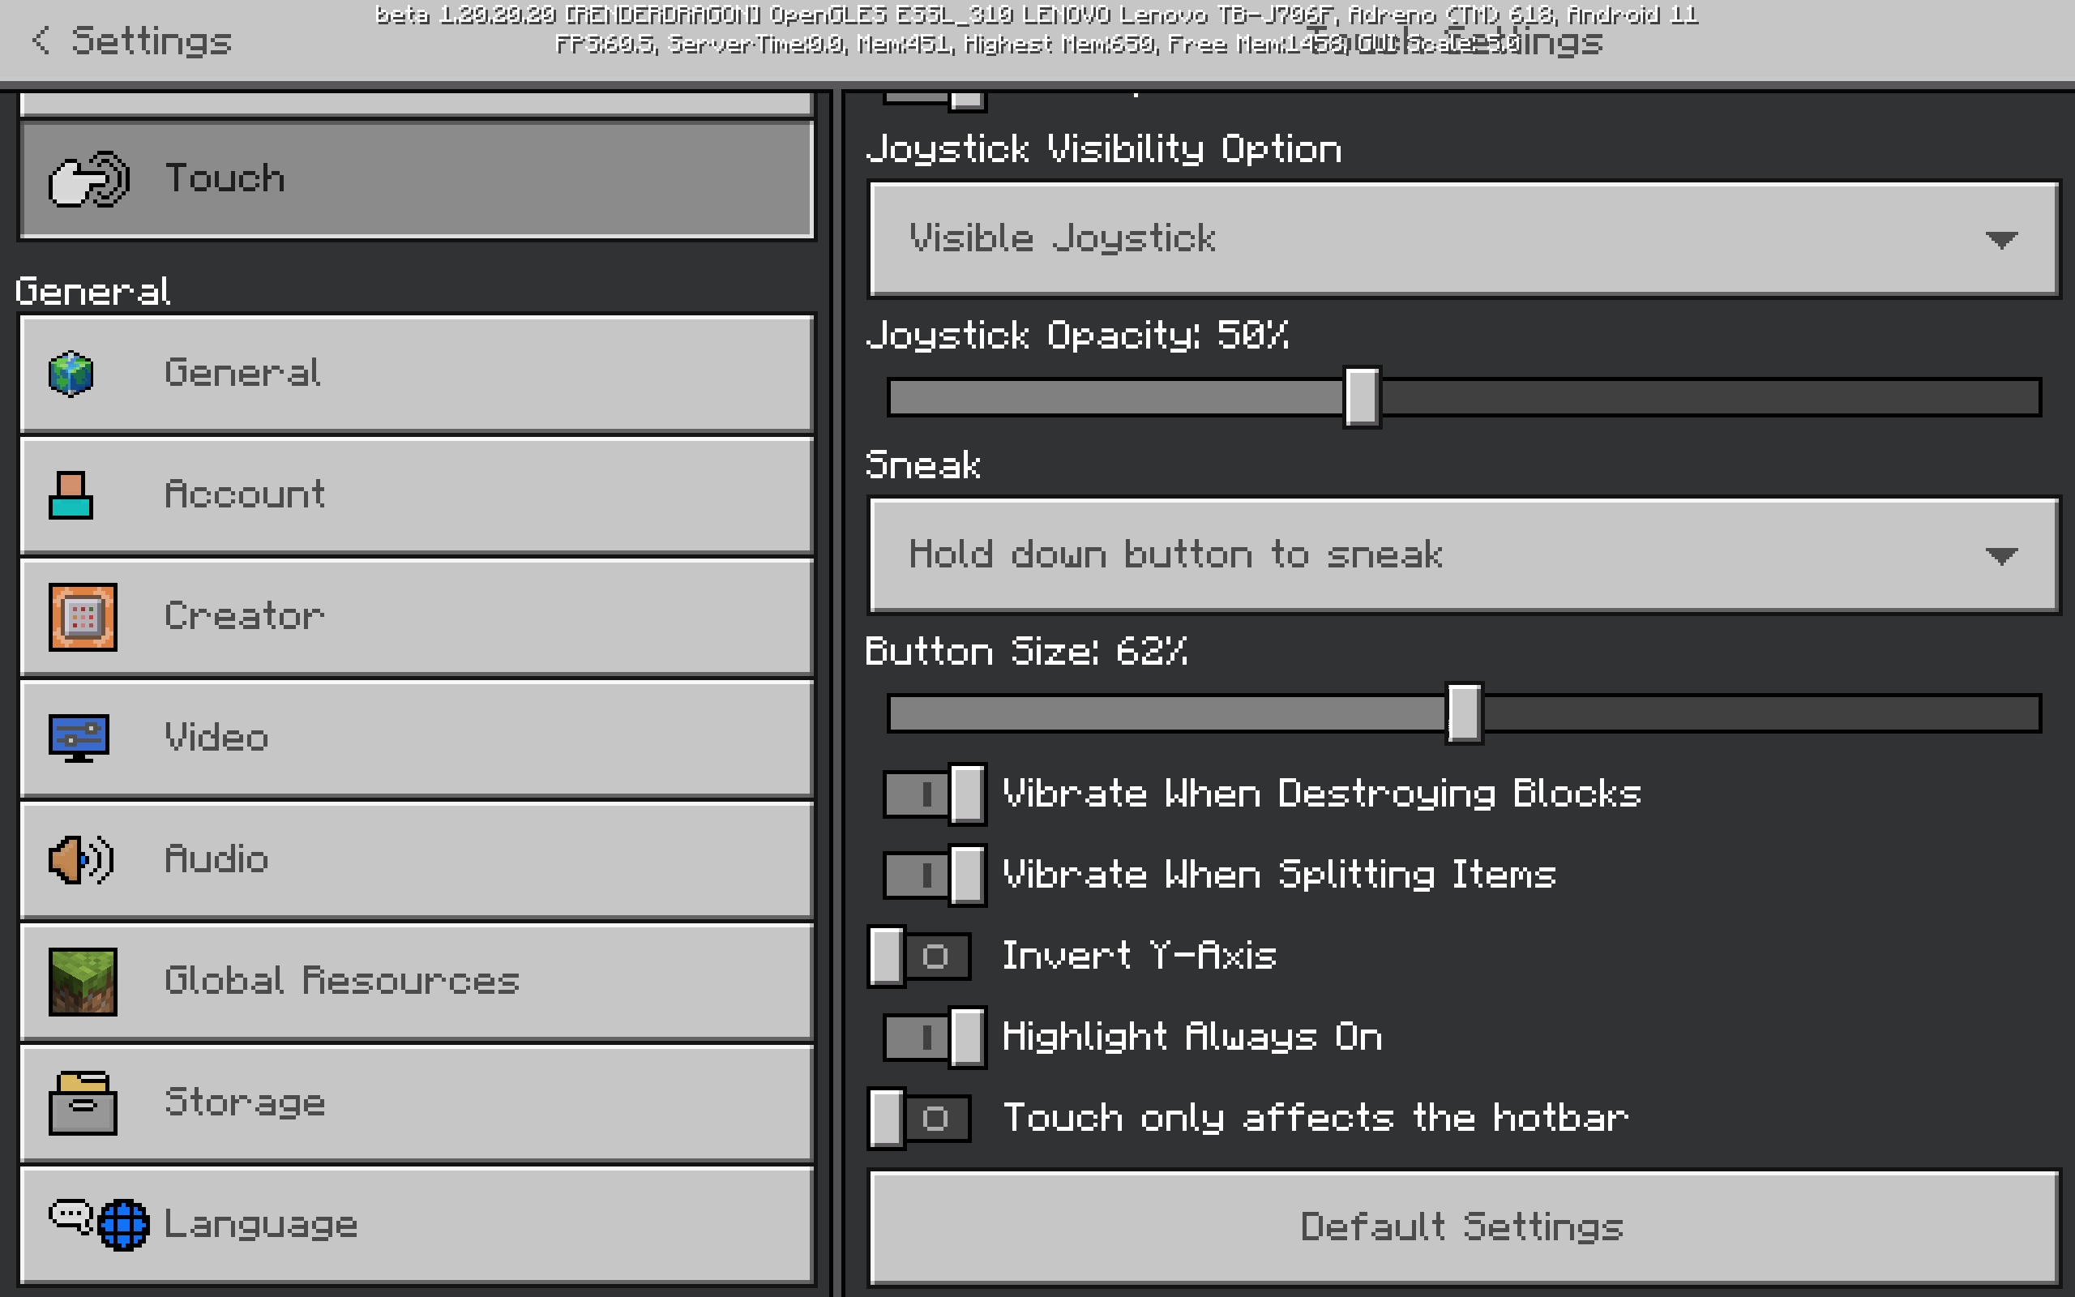The image size is (2075, 1297).
Task: Enable the Invert Y-Axis toggle
Action: click(919, 957)
